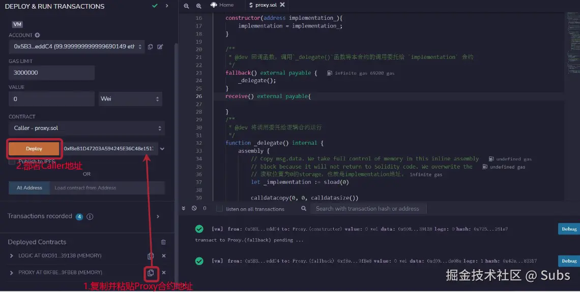Collapse the terminal with the double chevron icon
The image size is (580, 292).
coord(184,209)
